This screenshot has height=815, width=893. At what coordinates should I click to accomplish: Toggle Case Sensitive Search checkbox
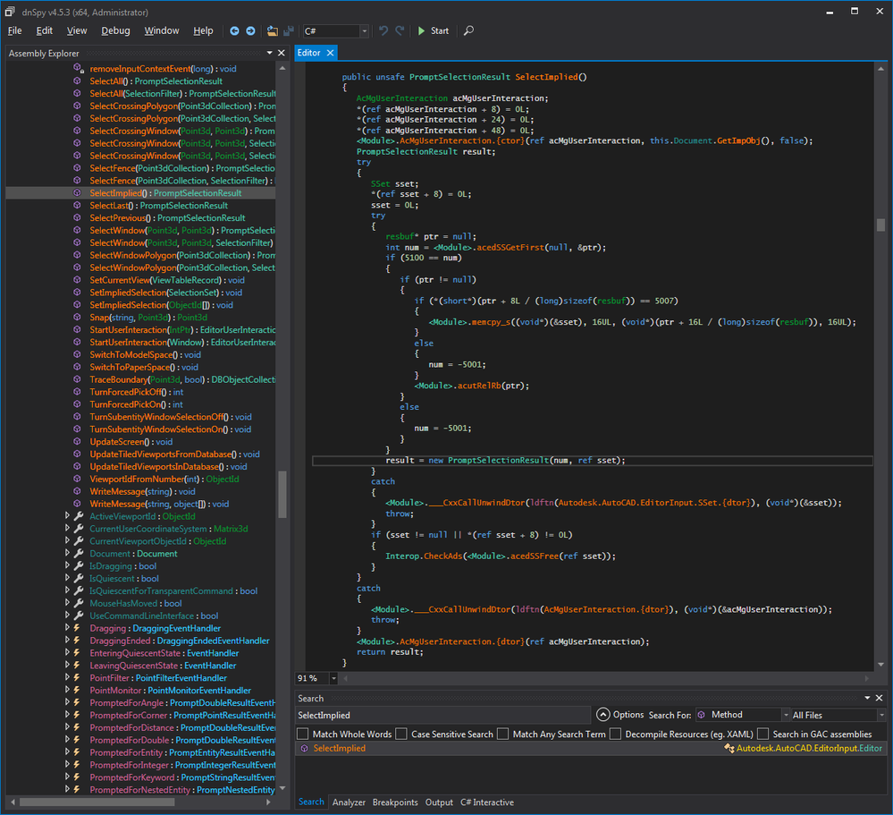tap(401, 734)
